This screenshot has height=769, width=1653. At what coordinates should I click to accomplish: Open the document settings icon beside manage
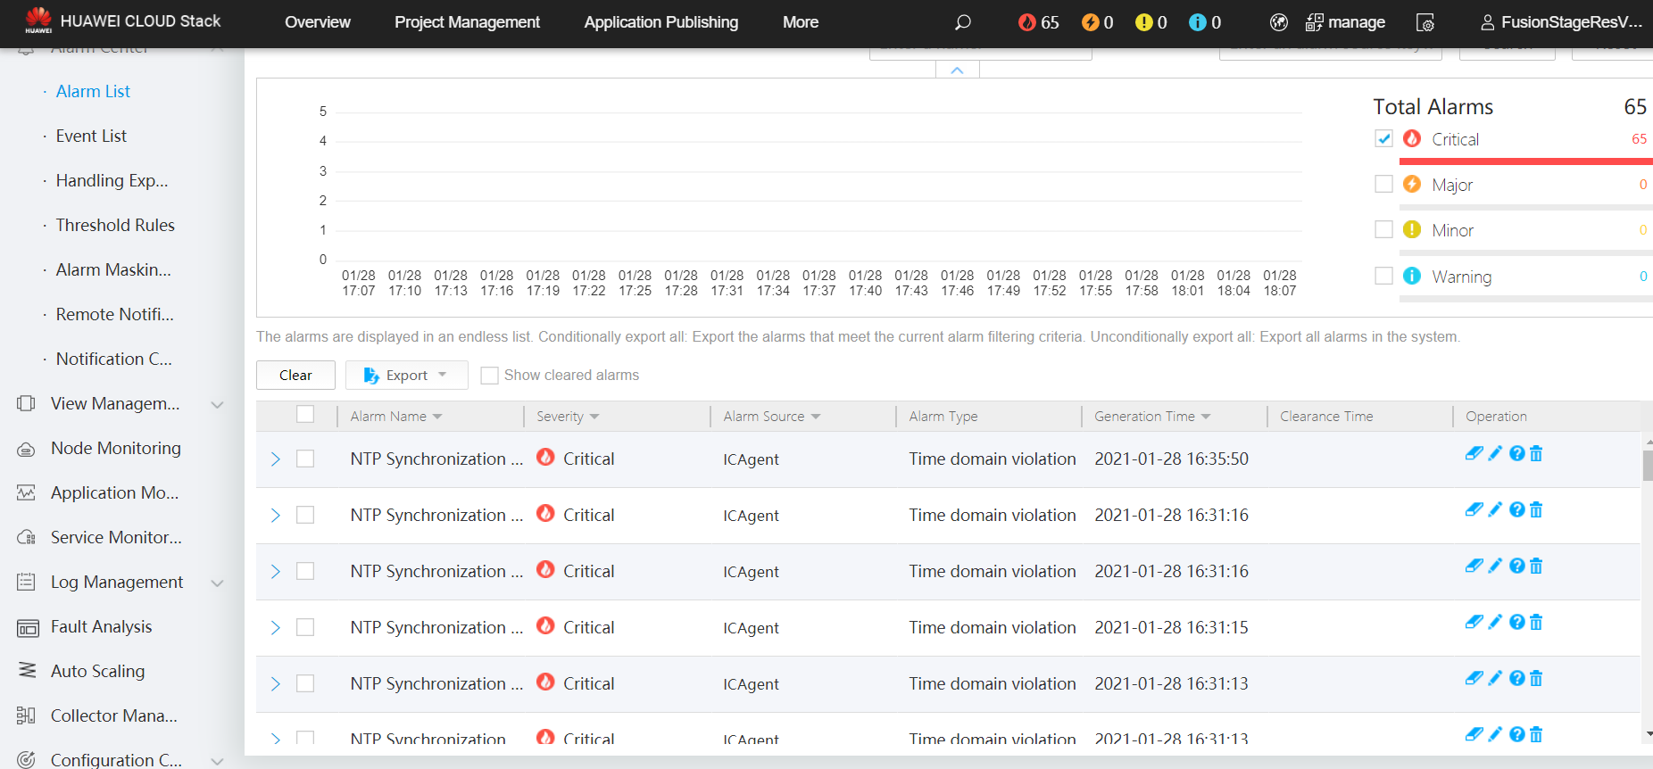pyautogui.click(x=1425, y=22)
